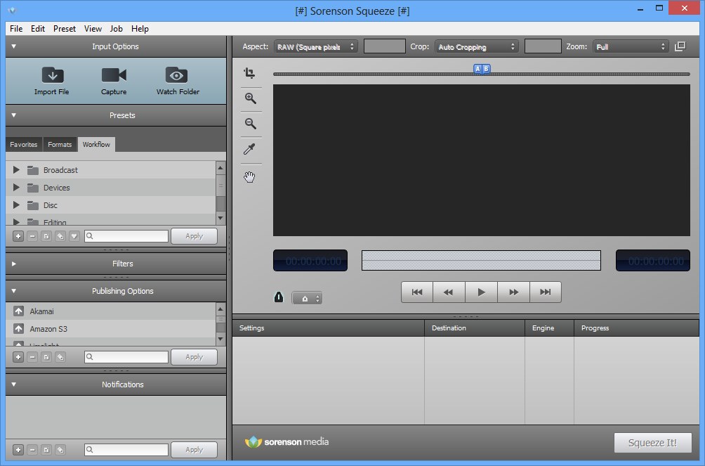This screenshot has height=466, width=705.
Task: Click the Import File icon
Action: (53, 75)
